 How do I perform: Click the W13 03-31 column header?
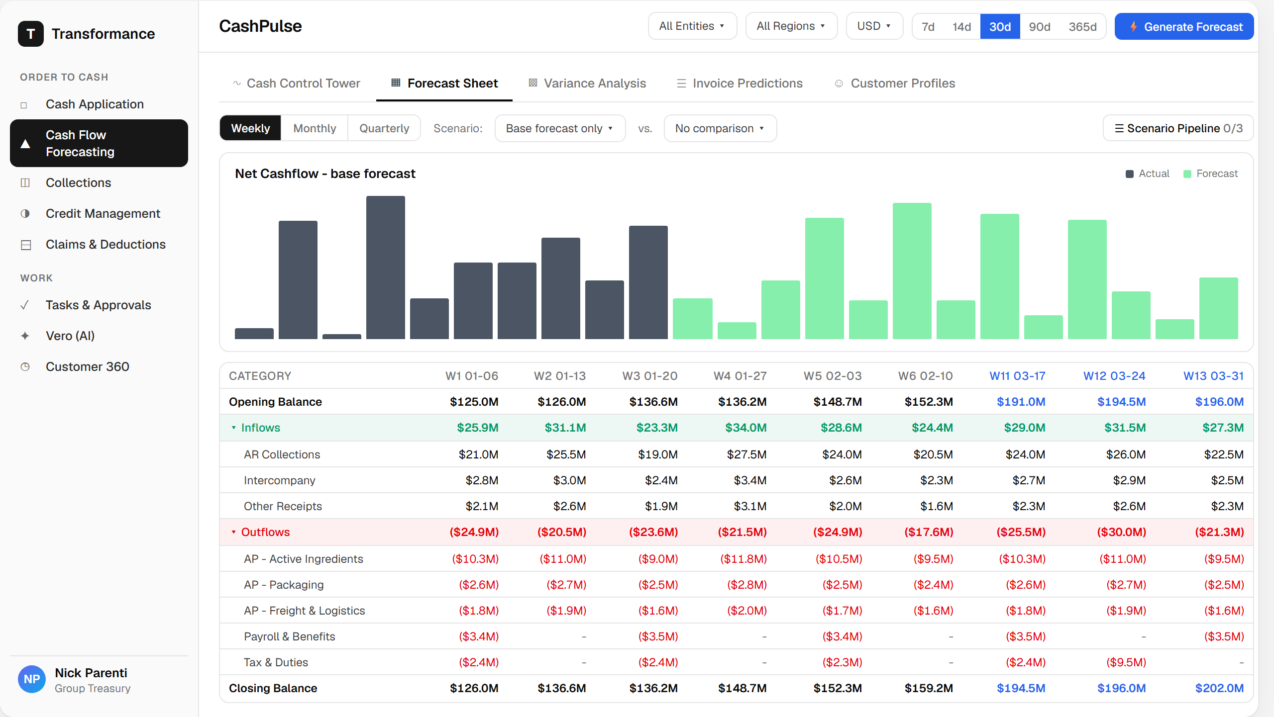[1213, 376]
